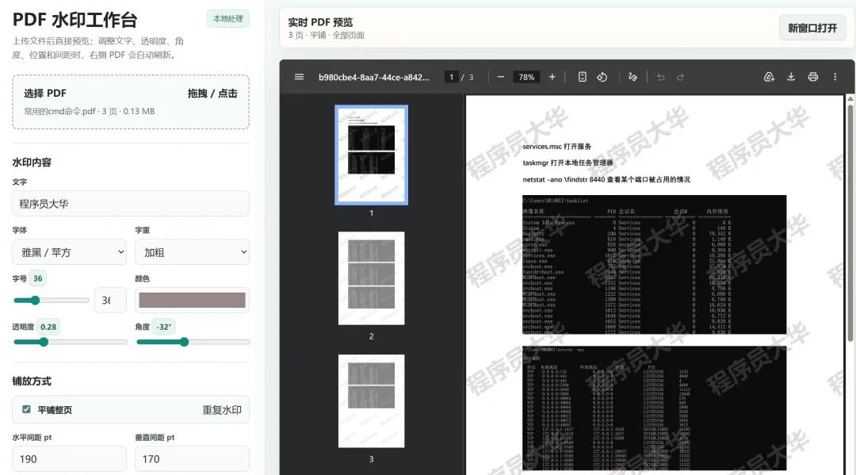This screenshot has width=856, height=475.
Task: Zoom in the PDF with plus icon
Action: pos(552,77)
